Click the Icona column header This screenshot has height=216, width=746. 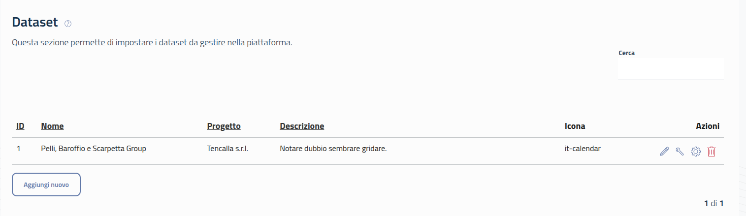[575, 126]
